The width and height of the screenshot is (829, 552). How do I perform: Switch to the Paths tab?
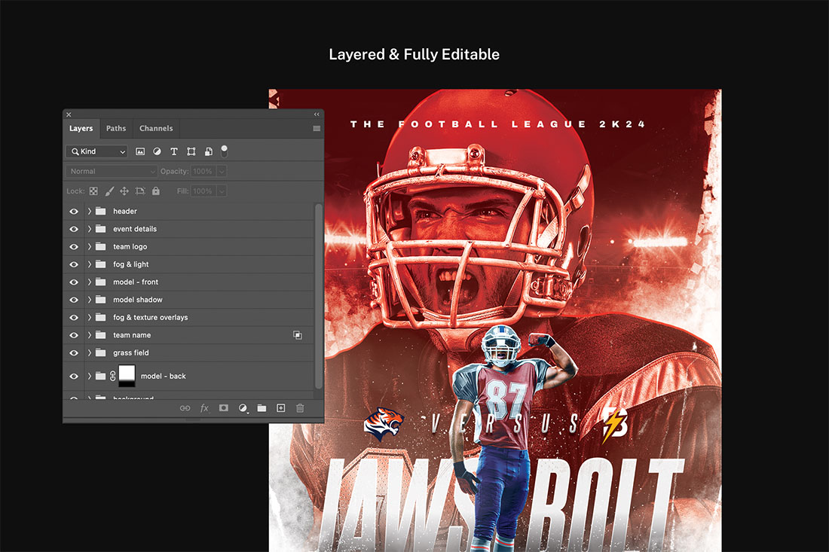click(x=116, y=128)
